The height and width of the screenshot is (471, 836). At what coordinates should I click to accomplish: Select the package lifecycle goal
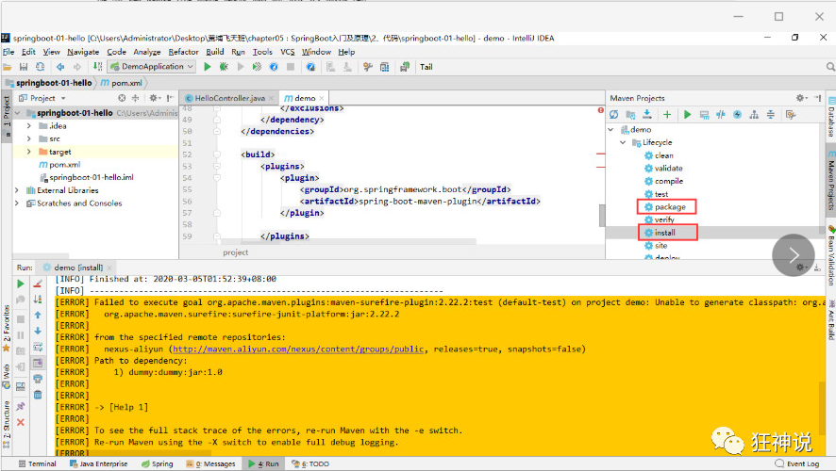(666, 207)
